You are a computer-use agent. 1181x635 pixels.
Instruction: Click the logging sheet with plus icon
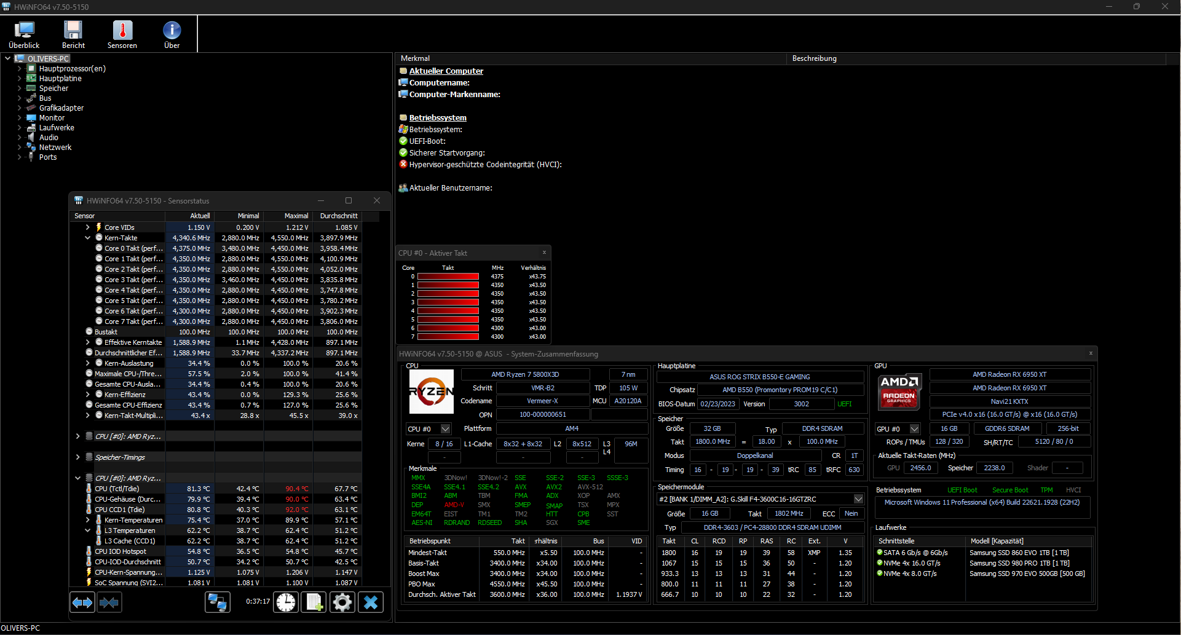click(x=314, y=602)
